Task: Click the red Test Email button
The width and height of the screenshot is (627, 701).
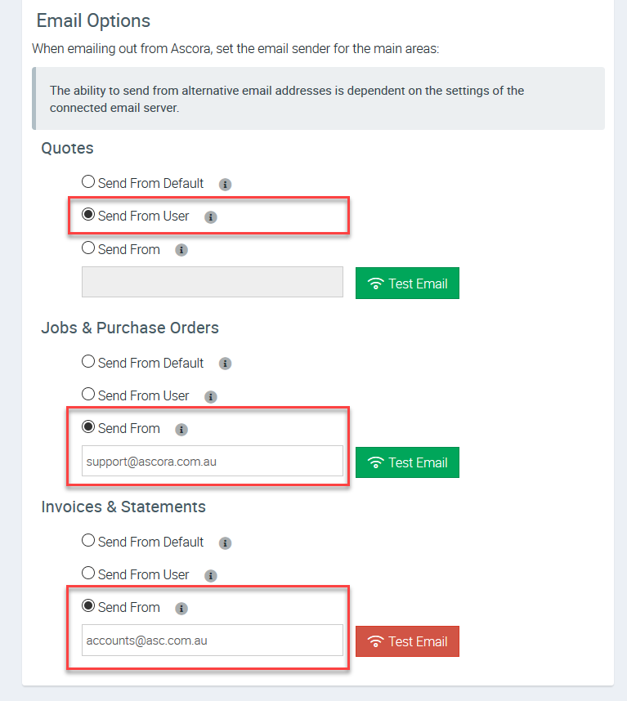Action: 407,641
